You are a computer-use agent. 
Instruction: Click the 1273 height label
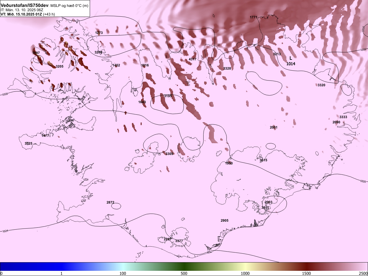tap(99, 33)
